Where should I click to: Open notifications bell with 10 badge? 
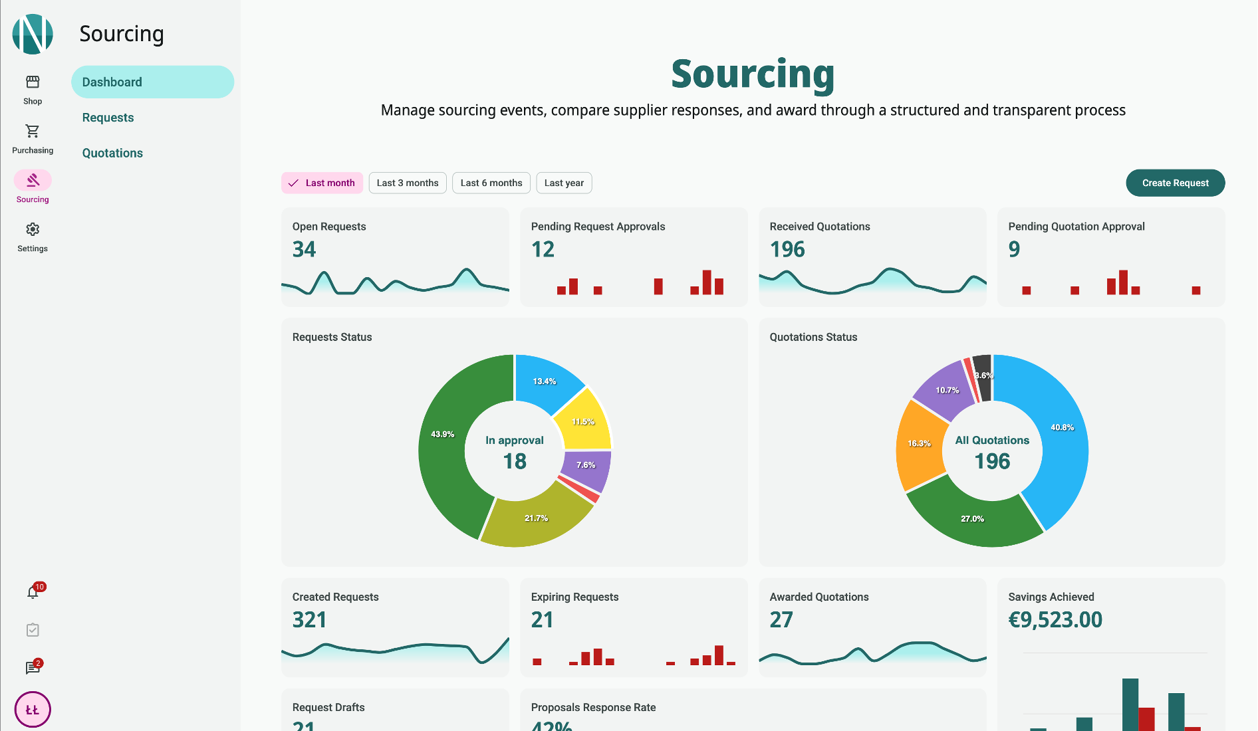[x=33, y=592]
